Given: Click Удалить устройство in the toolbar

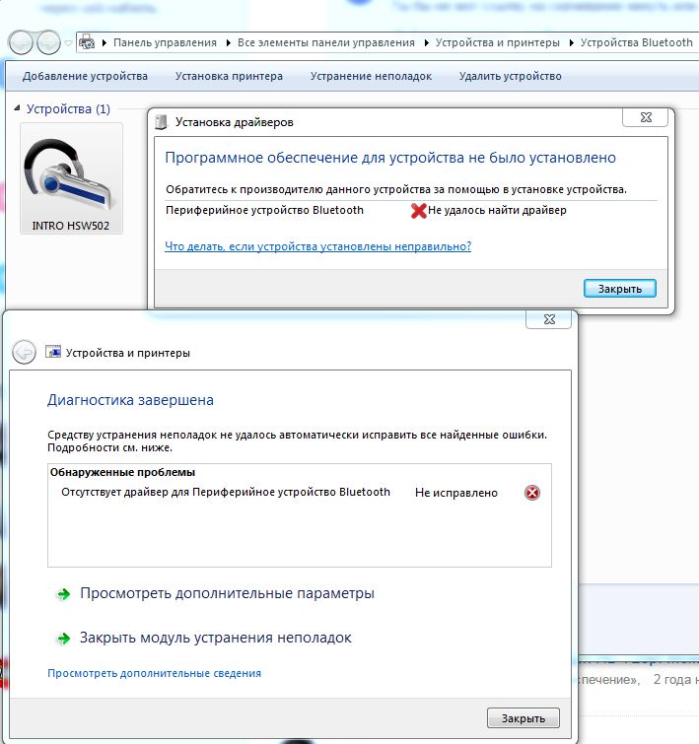Looking at the screenshot, I should [510, 77].
